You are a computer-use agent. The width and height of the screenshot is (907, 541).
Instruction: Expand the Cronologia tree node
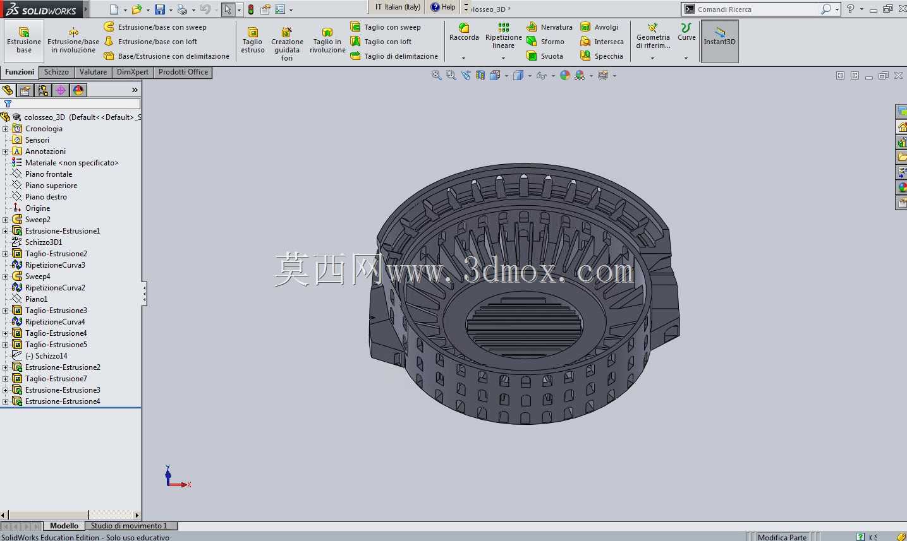(x=6, y=129)
